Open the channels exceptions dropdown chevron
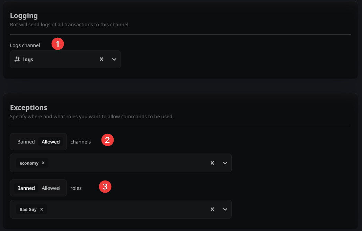The image size is (362, 231). click(225, 163)
